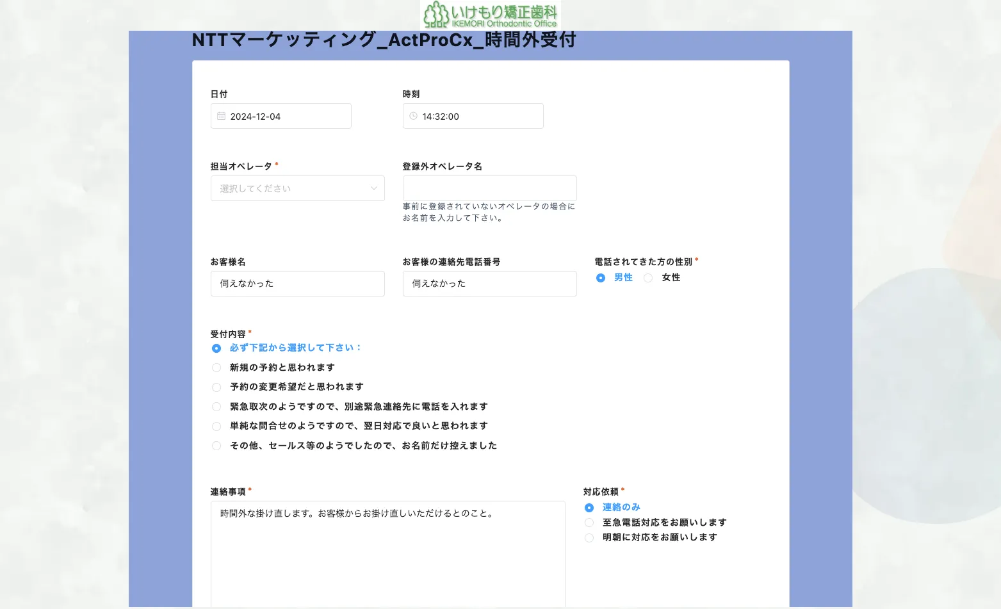Click the calendar icon in the 日付 field
The height and width of the screenshot is (609, 1001).
[x=221, y=116]
